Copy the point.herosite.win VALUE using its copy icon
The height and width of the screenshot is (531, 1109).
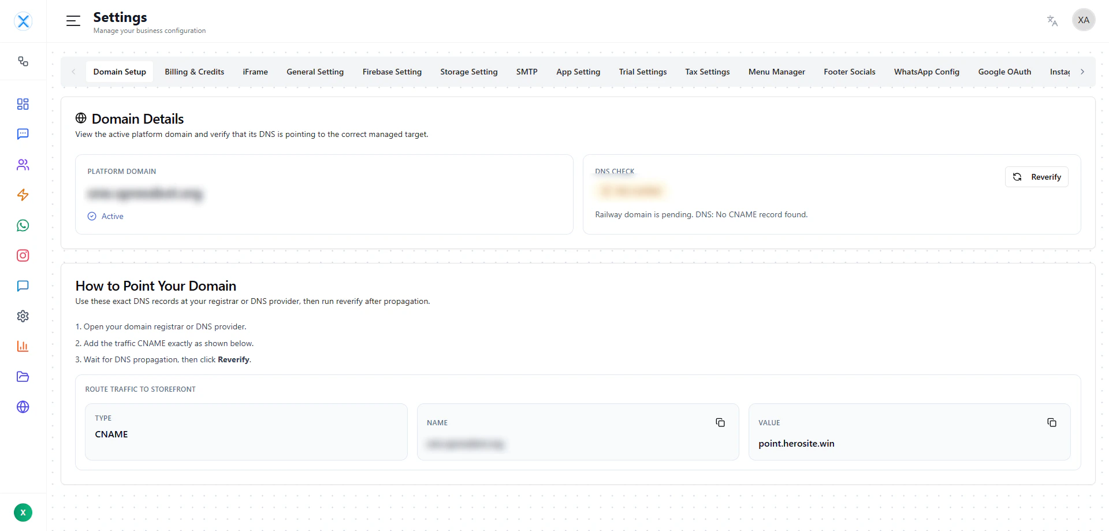point(1052,422)
